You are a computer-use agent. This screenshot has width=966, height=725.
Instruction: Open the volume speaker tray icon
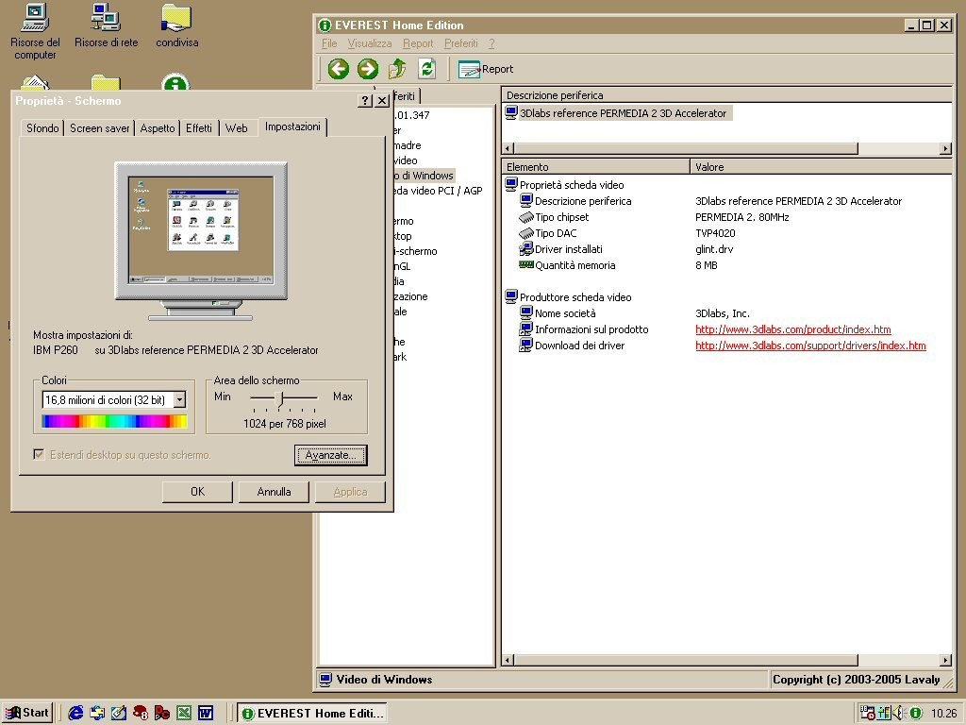899,713
